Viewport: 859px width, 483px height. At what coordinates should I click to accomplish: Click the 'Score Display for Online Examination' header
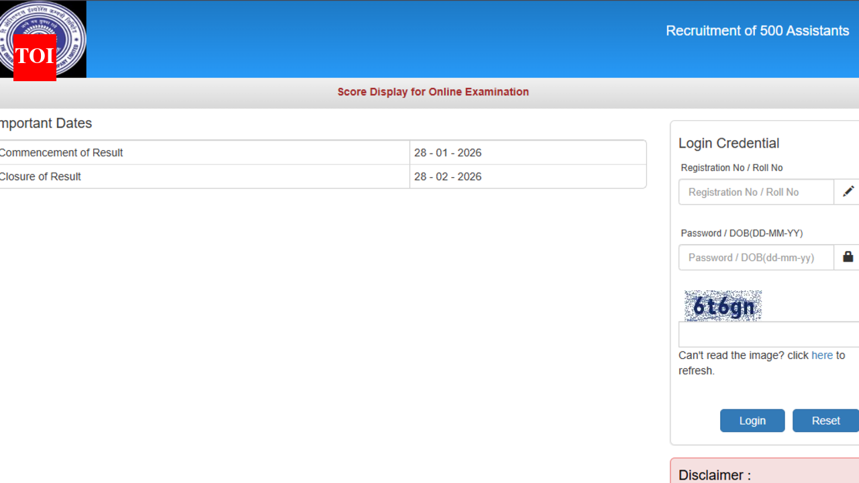click(x=433, y=92)
